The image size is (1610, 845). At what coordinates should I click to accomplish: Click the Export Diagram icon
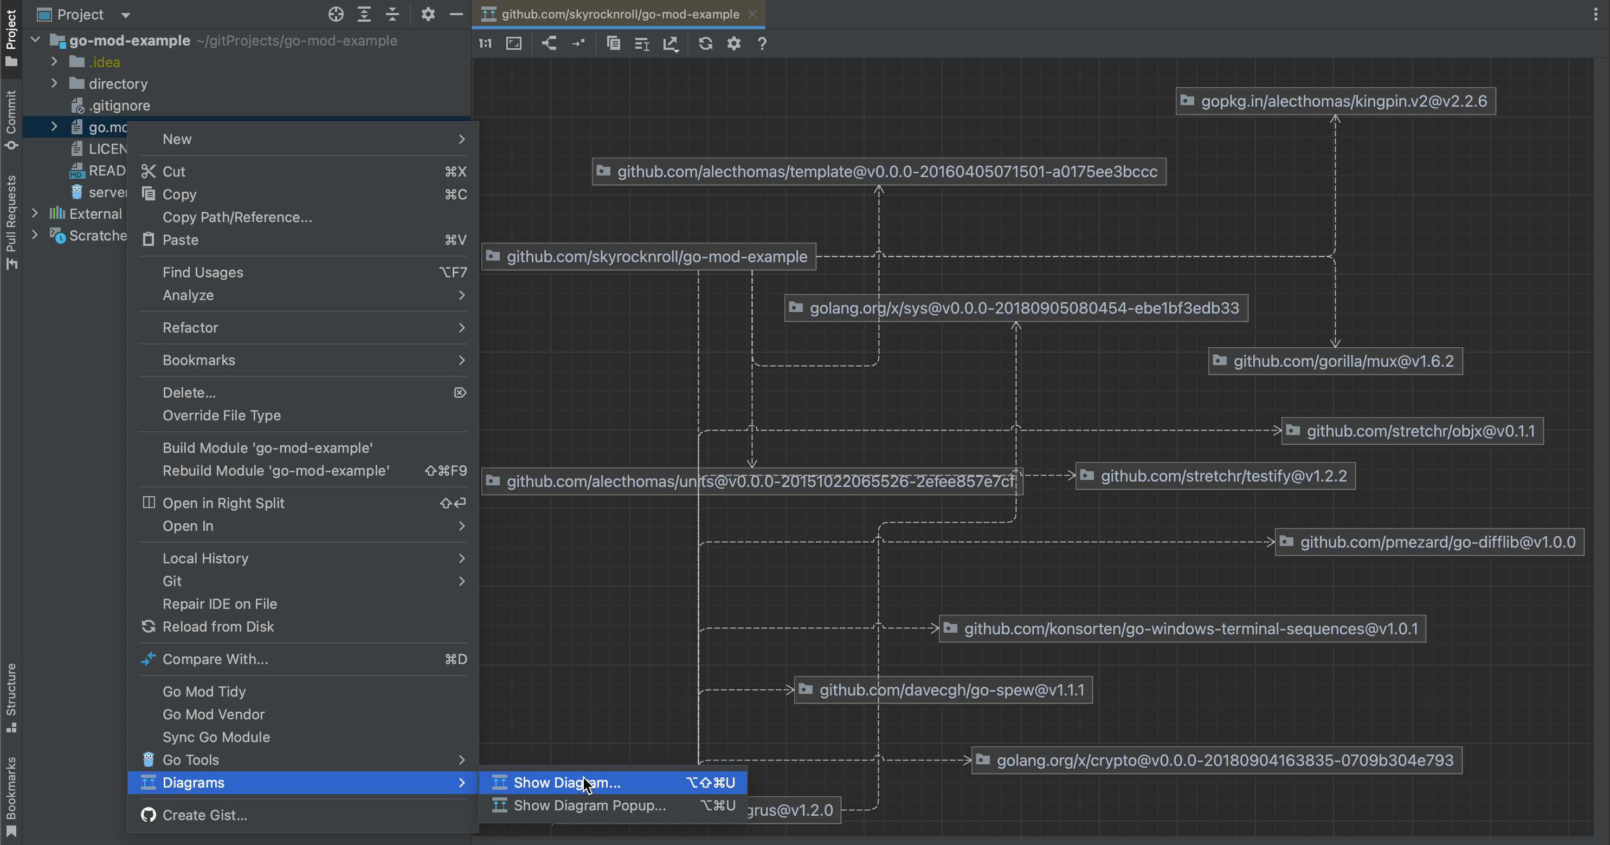(x=671, y=43)
